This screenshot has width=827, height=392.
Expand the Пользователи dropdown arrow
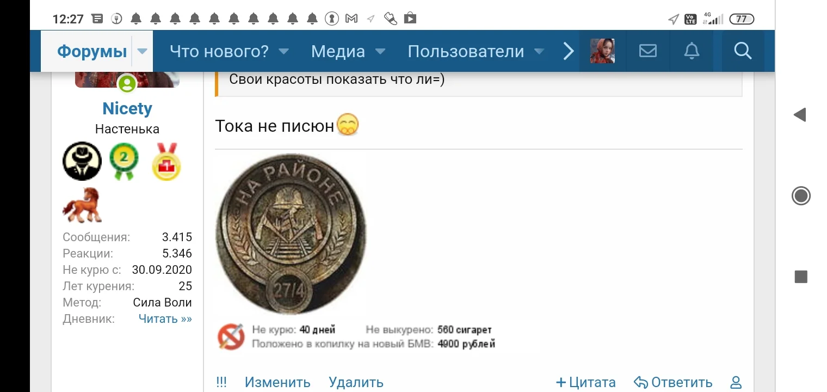coord(539,52)
